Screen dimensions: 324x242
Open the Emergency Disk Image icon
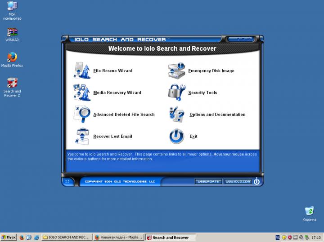[x=176, y=70]
